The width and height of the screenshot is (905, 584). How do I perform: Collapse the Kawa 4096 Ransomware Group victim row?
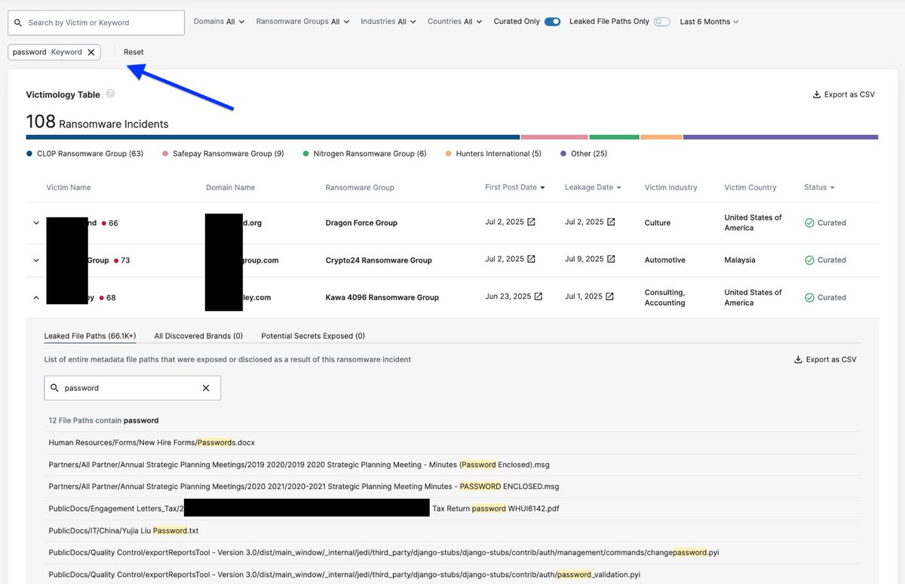tap(36, 297)
